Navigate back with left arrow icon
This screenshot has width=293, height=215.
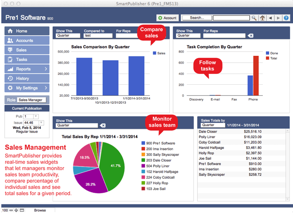click(x=270, y=18)
